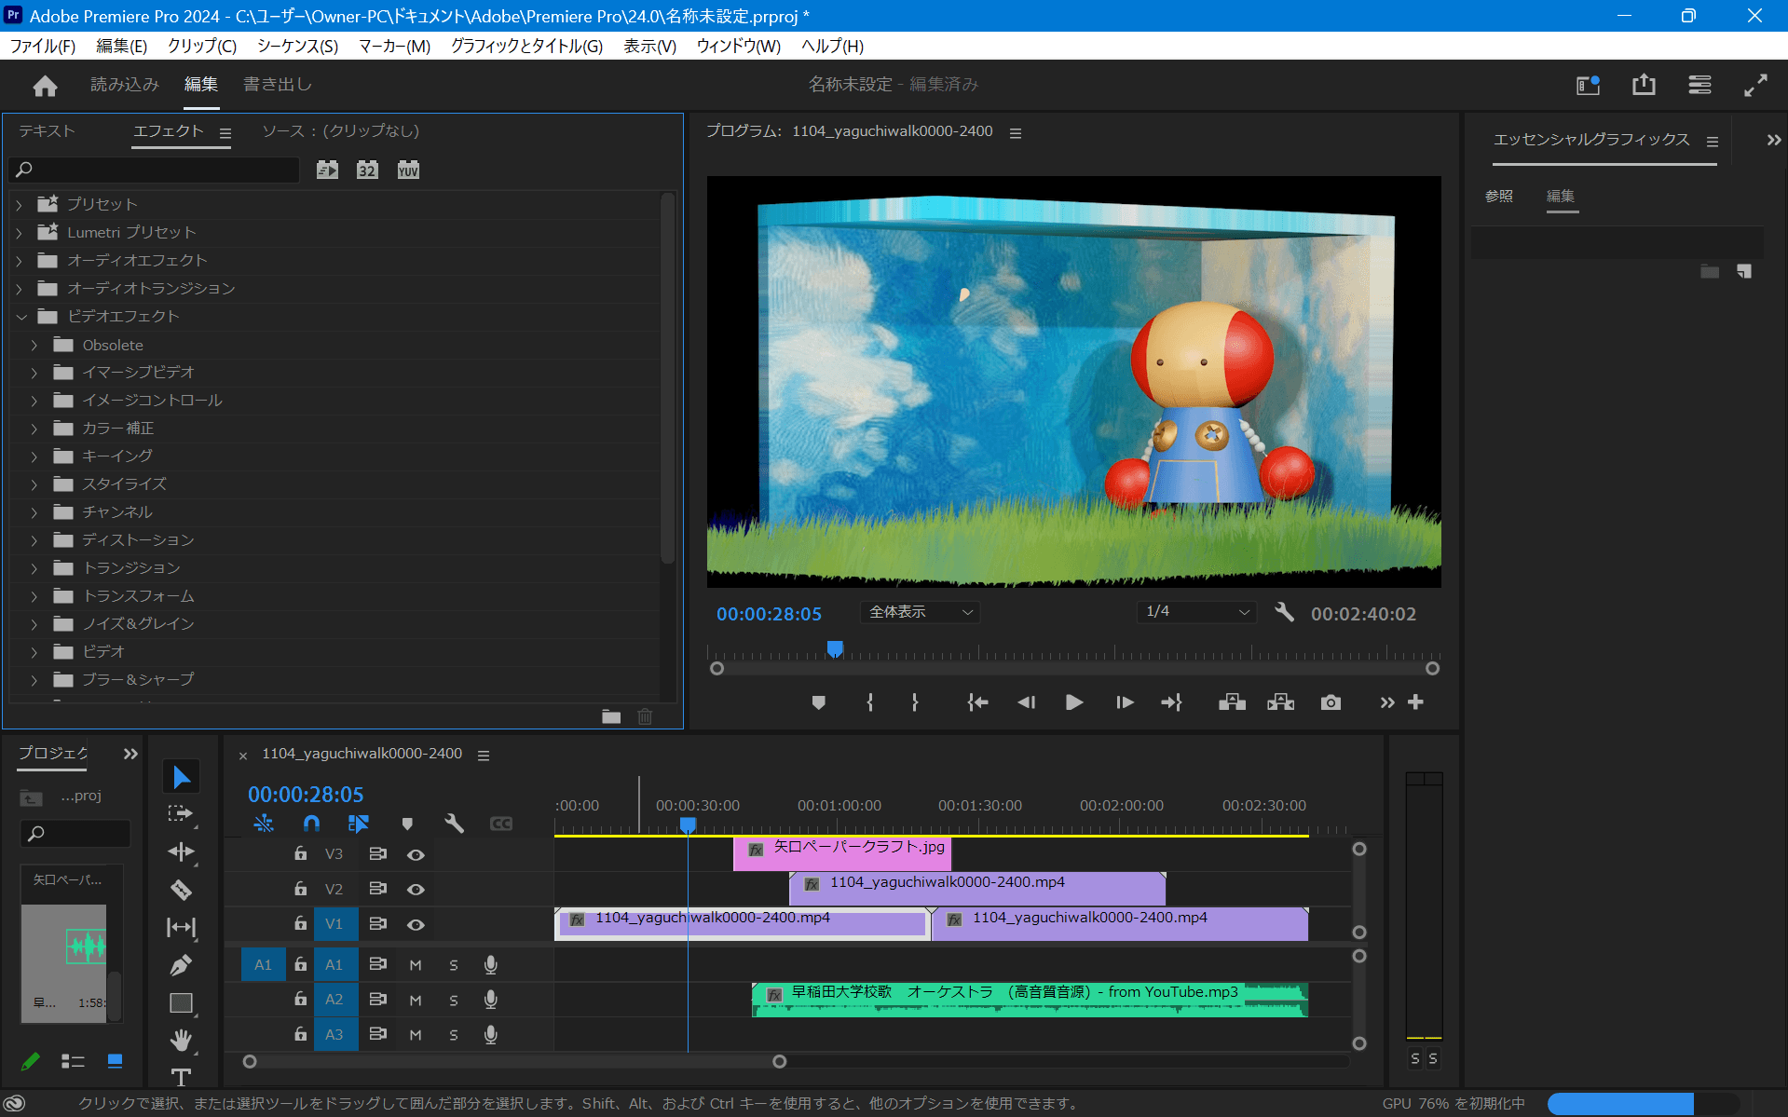
Task: Toggle timeline snapping magnet icon
Action: 311,824
